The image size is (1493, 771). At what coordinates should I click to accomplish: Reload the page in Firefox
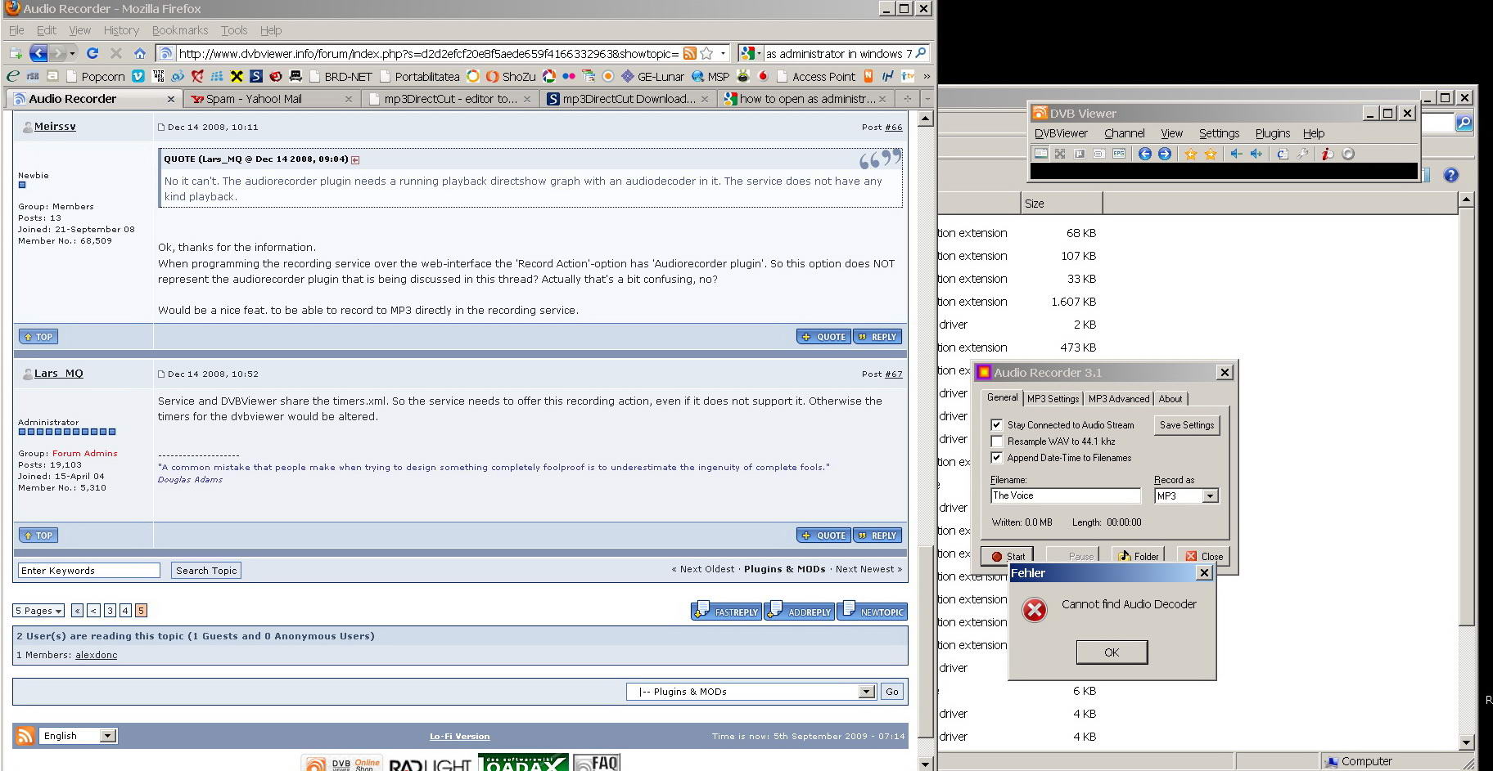92,53
